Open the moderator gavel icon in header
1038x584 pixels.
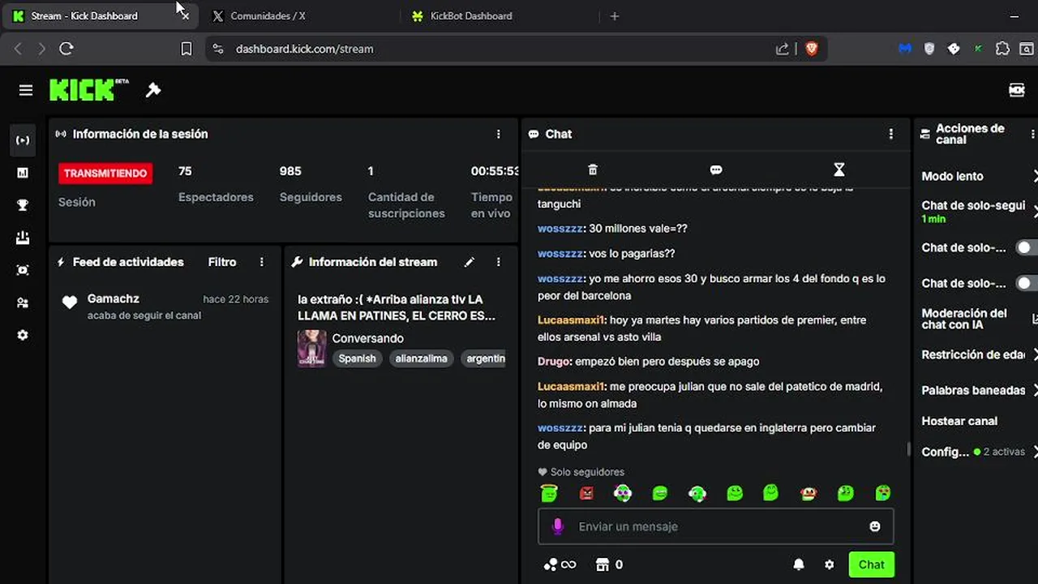click(x=153, y=90)
